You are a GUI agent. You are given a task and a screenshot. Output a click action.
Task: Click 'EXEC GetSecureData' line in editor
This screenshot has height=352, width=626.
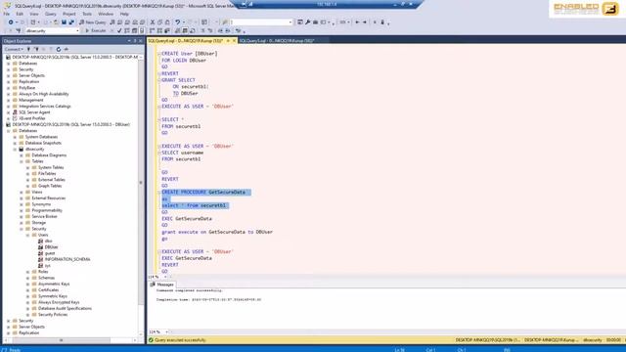pos(187,219)
